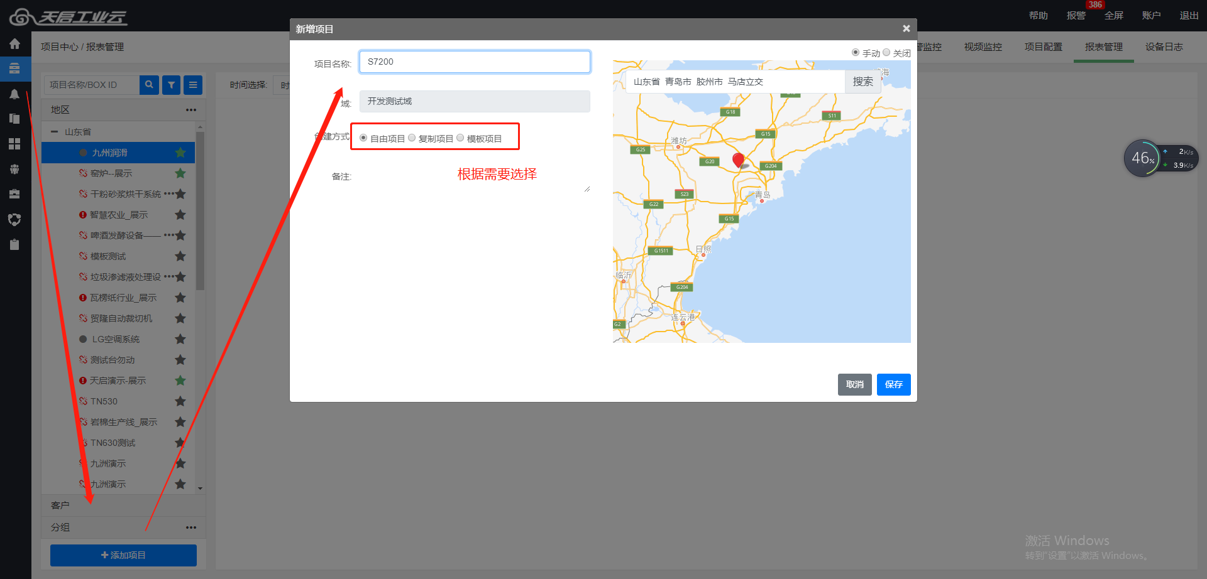The height and width of the screenshot is (579, 1207).
Task: Select the 自由项目 radio option
Action: 363,138
